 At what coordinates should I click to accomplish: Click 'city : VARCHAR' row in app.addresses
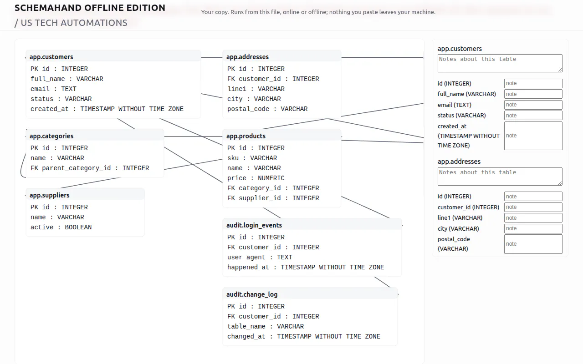pos(254,99)
